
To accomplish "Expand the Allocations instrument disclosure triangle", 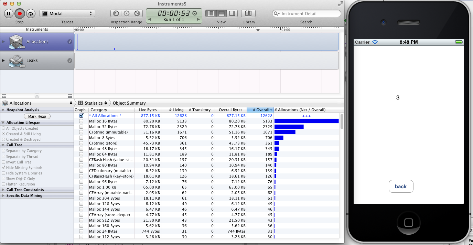I will coord(3,42).
